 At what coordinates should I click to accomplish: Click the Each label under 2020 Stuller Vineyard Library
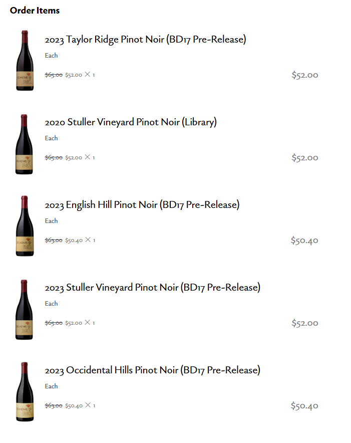[51, 138]
